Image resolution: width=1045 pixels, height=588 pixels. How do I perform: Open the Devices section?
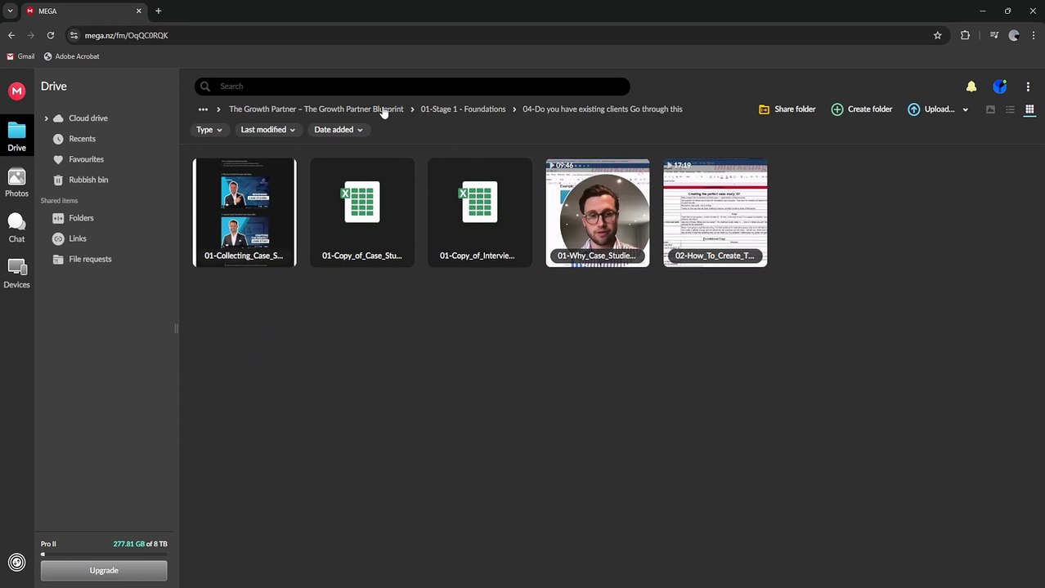tap(16, 274)
